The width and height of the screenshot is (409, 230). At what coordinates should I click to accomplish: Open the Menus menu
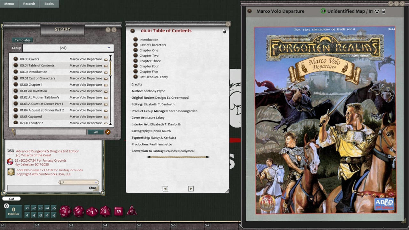(9, 4)
